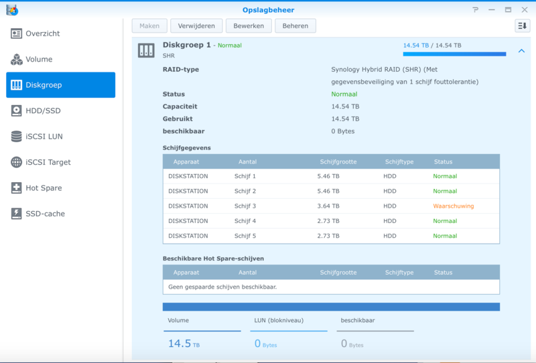The height and width of the screenshot is (363, 536).
Task: Click the 14.54 TB usage progress bar
Action: point(454,54)
